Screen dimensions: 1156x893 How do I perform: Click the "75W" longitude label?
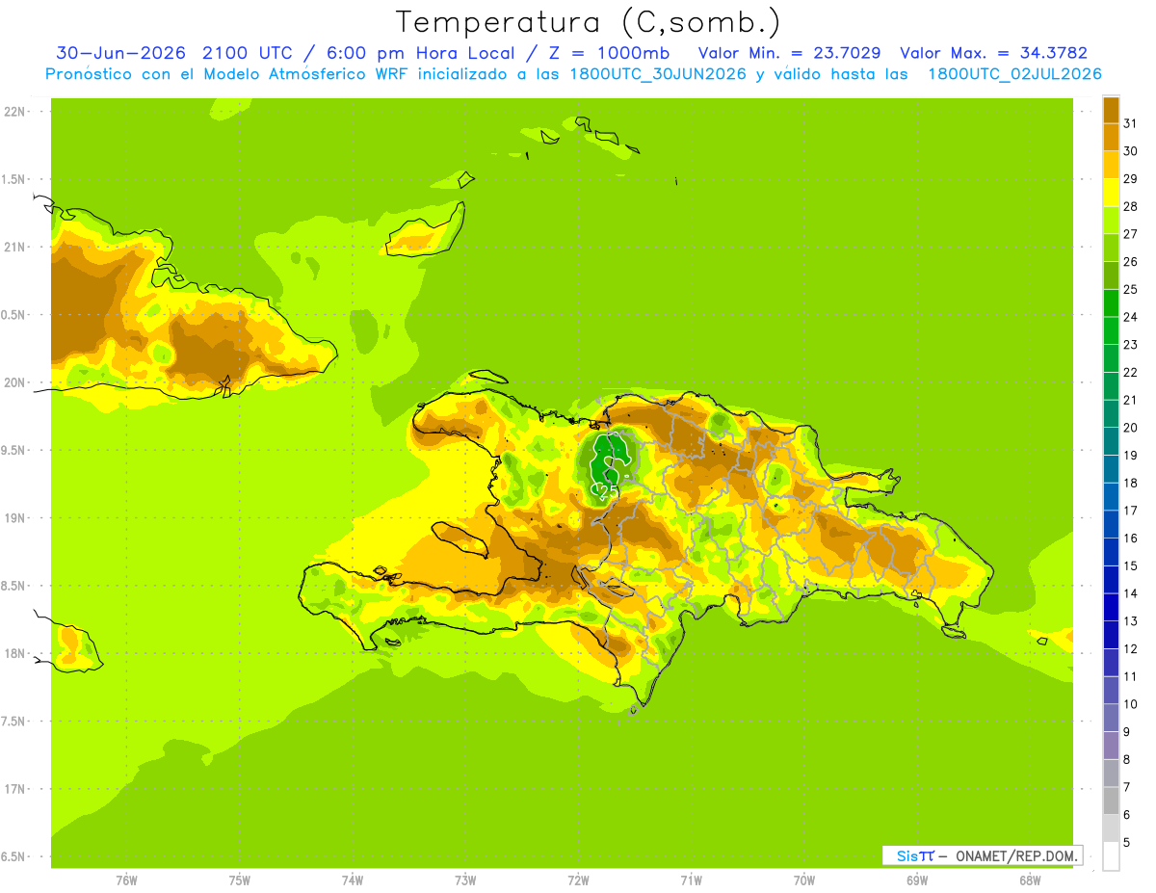pyautogui.click(x=239, y=880)
